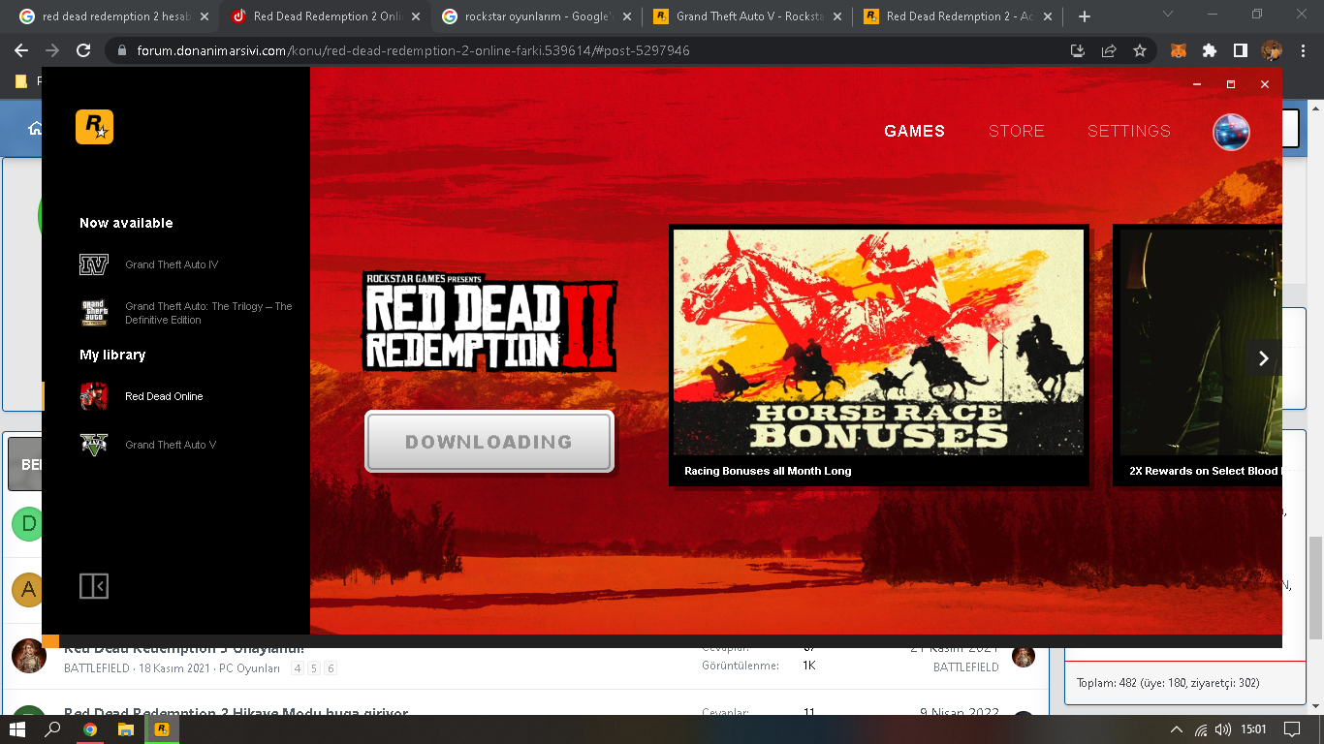Select the Grand Theft Auto IV game icon
Image resolution: width=1324 pixels, height=744 pixels.
pos(94,264)
